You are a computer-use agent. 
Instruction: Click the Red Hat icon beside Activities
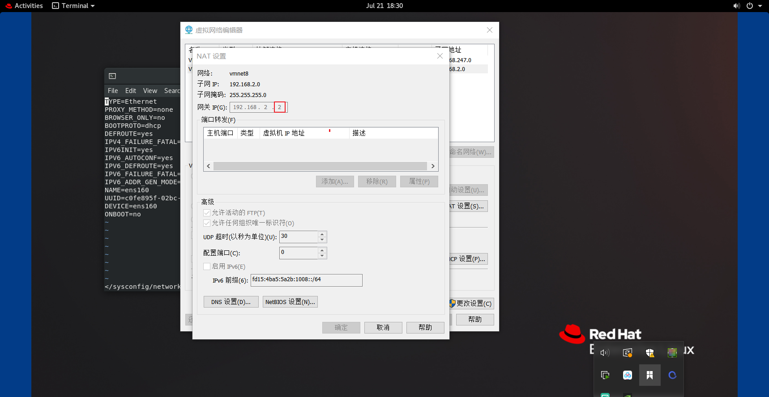(x=9, y=6)
